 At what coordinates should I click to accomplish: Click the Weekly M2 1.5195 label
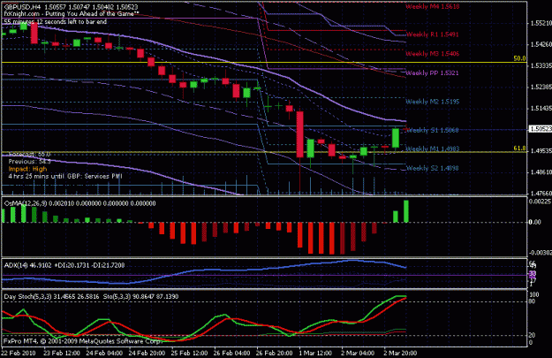pos(432,102)
